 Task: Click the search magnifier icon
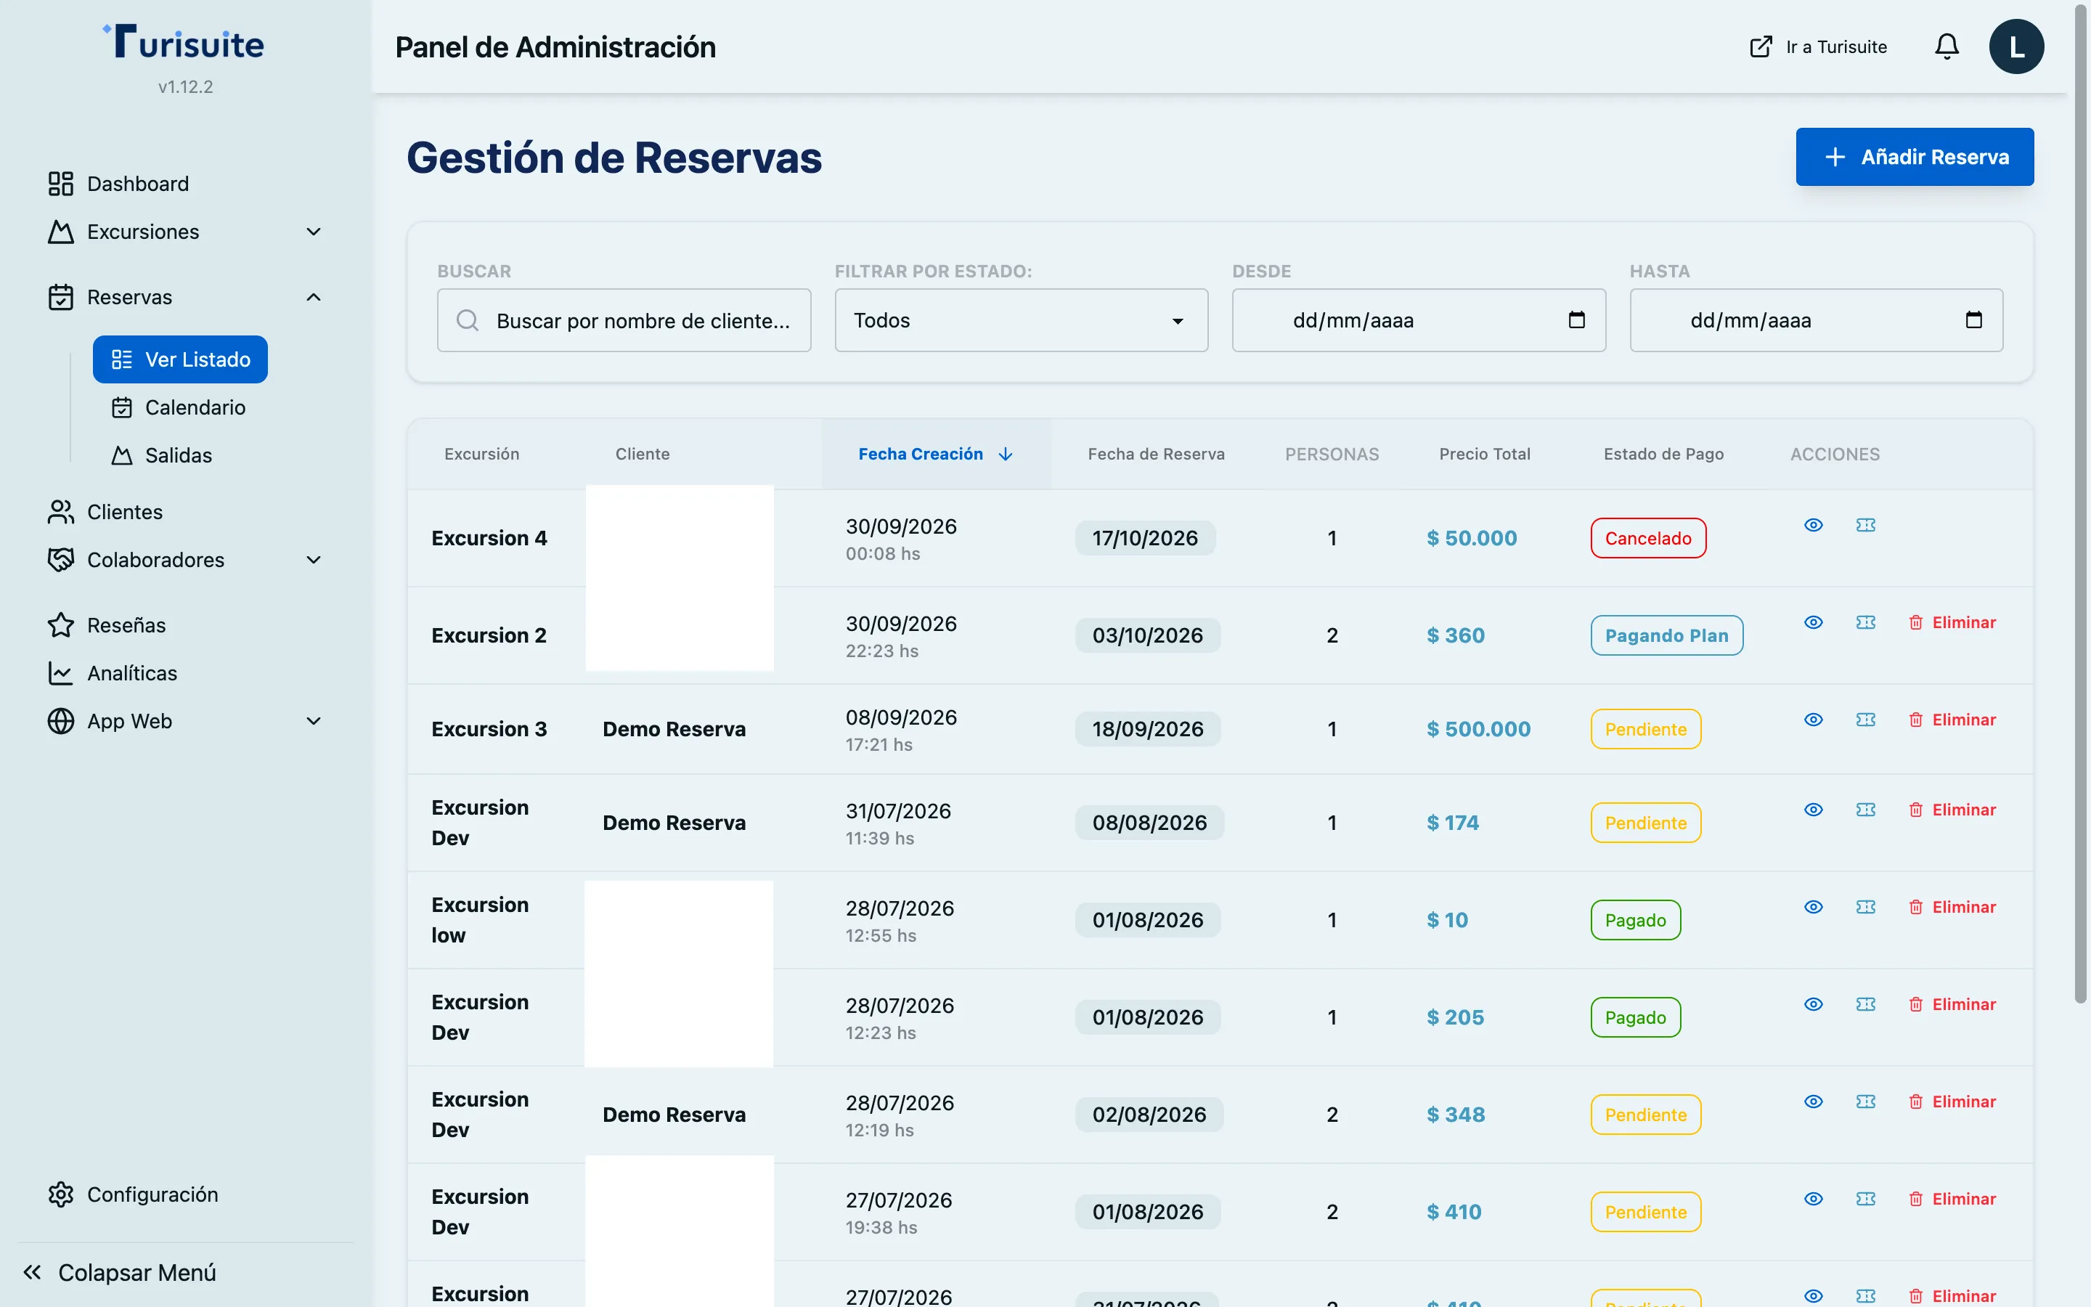click(x=468, y=321)
